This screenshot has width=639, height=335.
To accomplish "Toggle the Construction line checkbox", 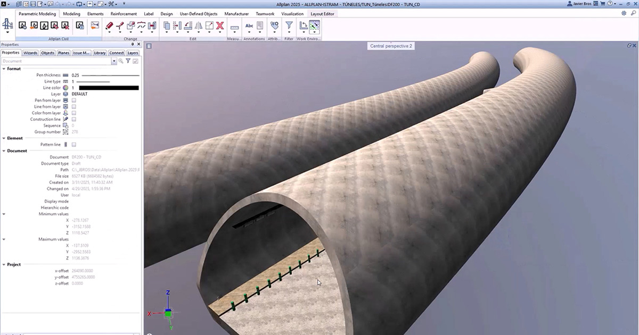I will click(x=74, y=119).
